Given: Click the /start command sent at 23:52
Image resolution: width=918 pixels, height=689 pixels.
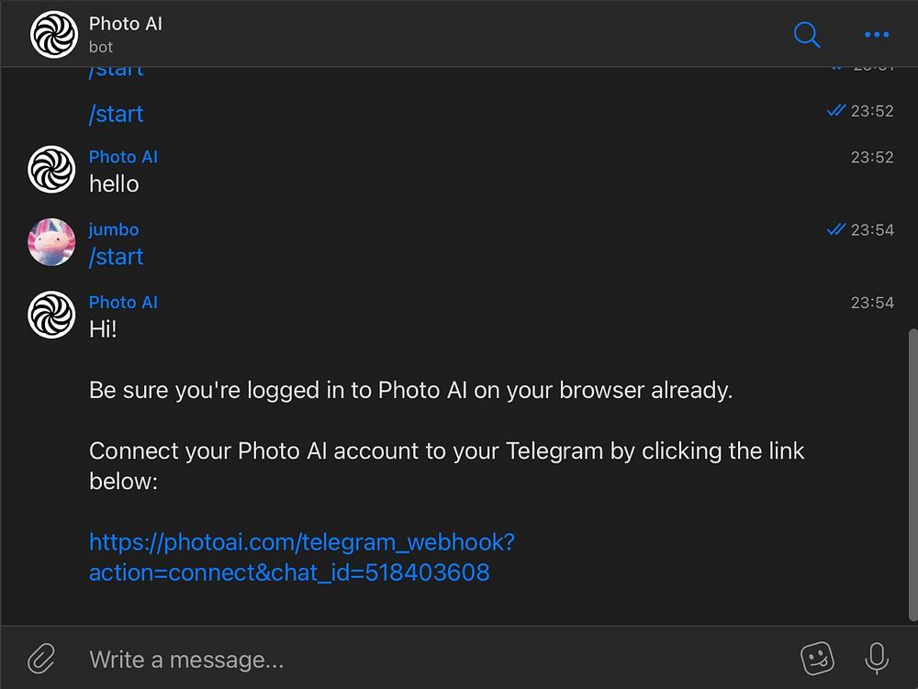Looking at the screenshot, I should 117,114.
